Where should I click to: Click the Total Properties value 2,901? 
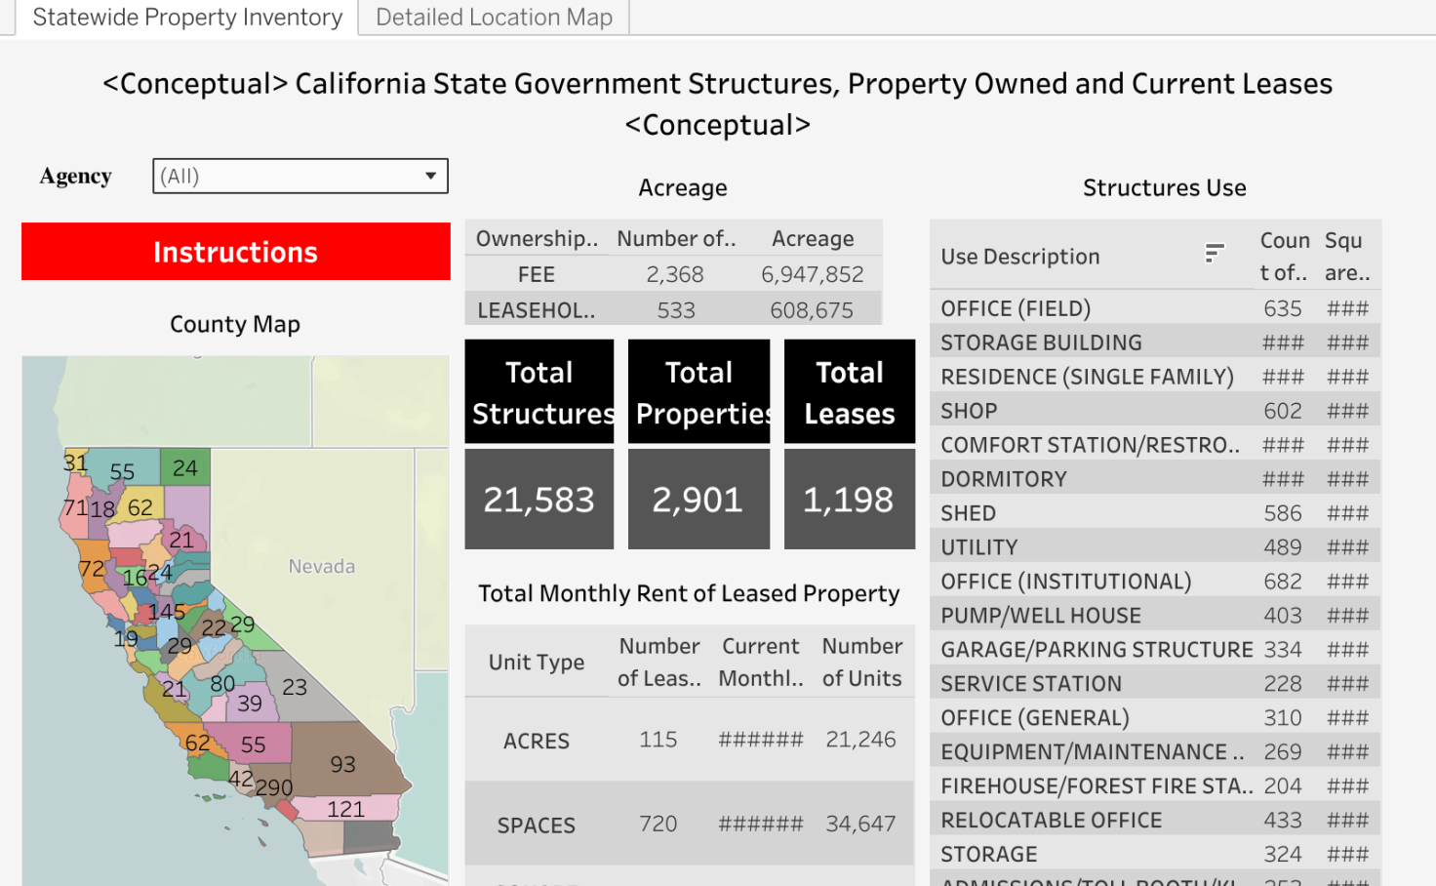click(x=698, y=500)
